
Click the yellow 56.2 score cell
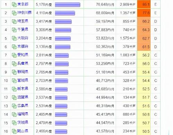(x=144, y=55)
